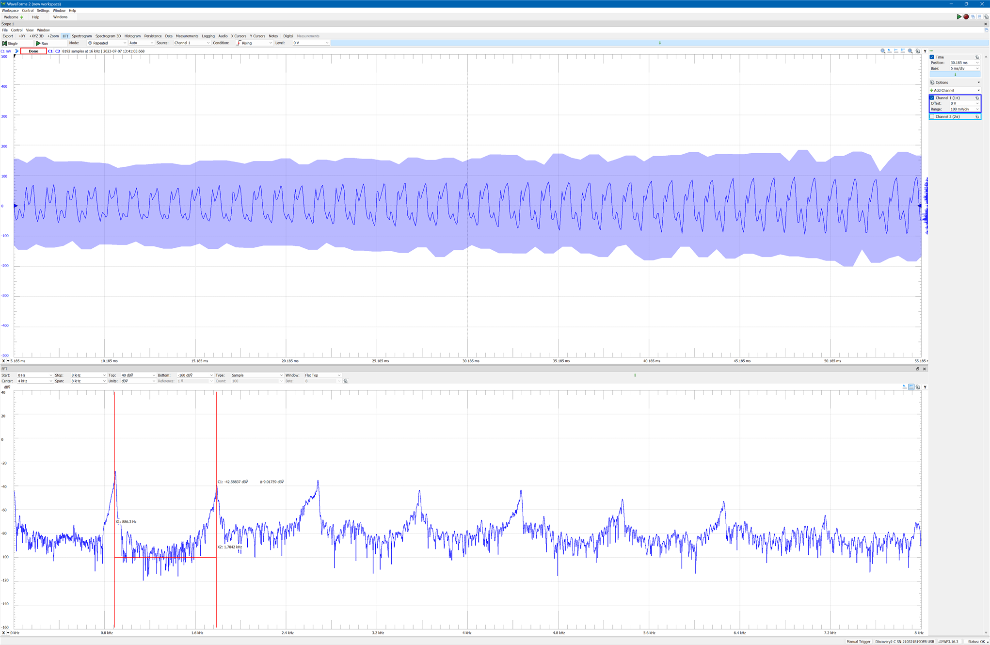This screenshot has width=990, height=645.
Task: Open the Source Channel 1 dropdown
Action: [x=192, y=43]
